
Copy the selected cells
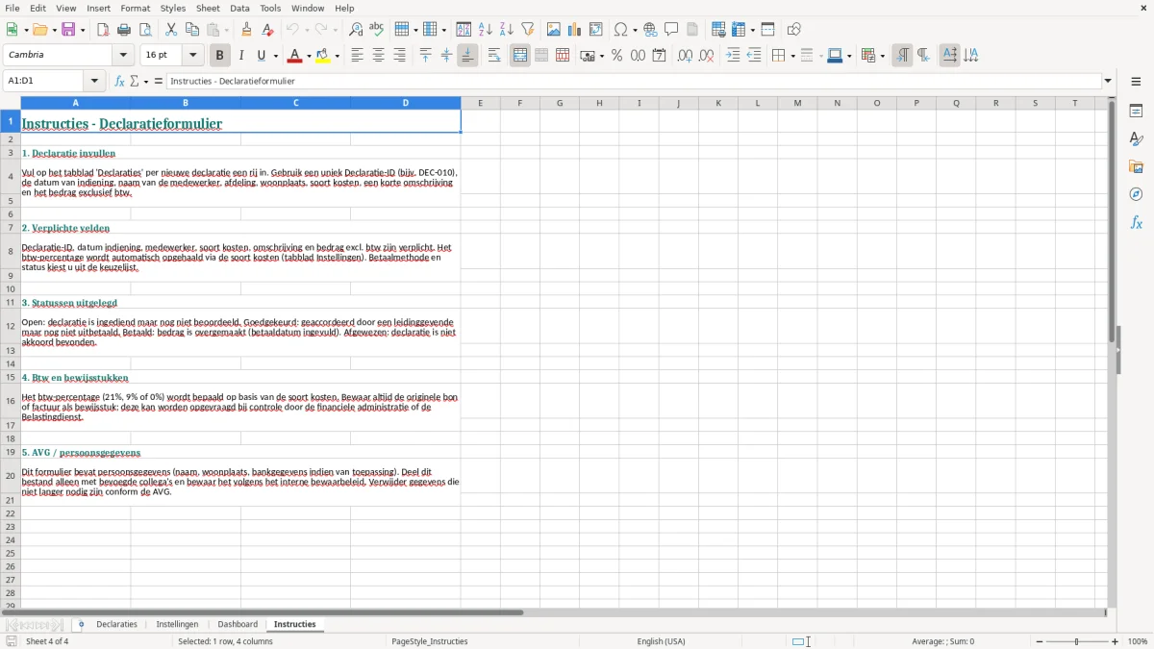[x=192, y=30]
